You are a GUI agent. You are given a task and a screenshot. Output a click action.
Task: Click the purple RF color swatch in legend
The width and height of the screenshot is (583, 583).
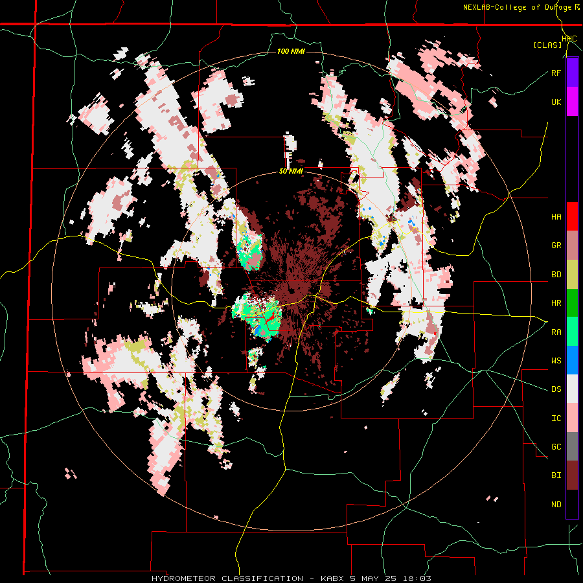click(x=572, y=73)
